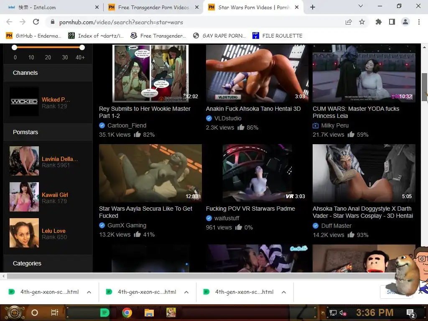
Task: Click the channel icon beside Milky Peru
Action: [x=316, y=125]
